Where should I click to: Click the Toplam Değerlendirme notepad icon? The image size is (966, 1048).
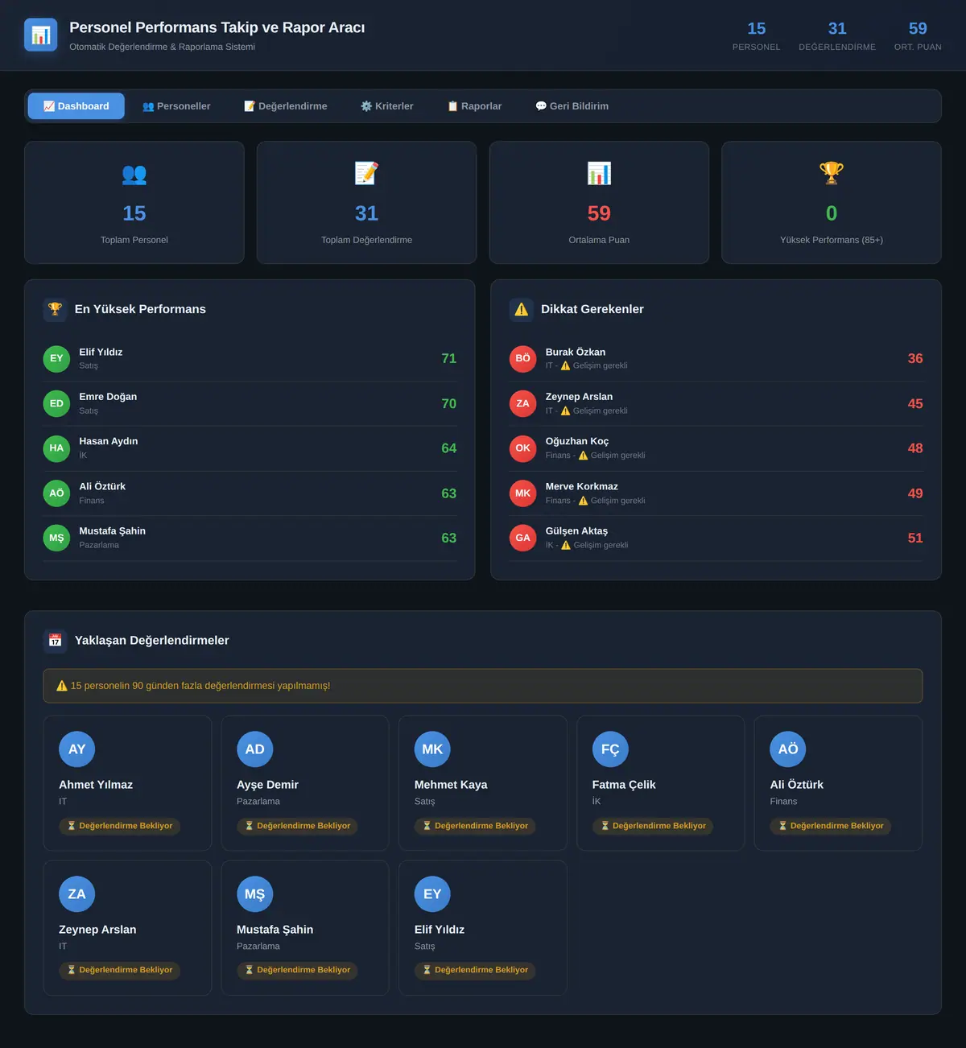click(366, 174)
